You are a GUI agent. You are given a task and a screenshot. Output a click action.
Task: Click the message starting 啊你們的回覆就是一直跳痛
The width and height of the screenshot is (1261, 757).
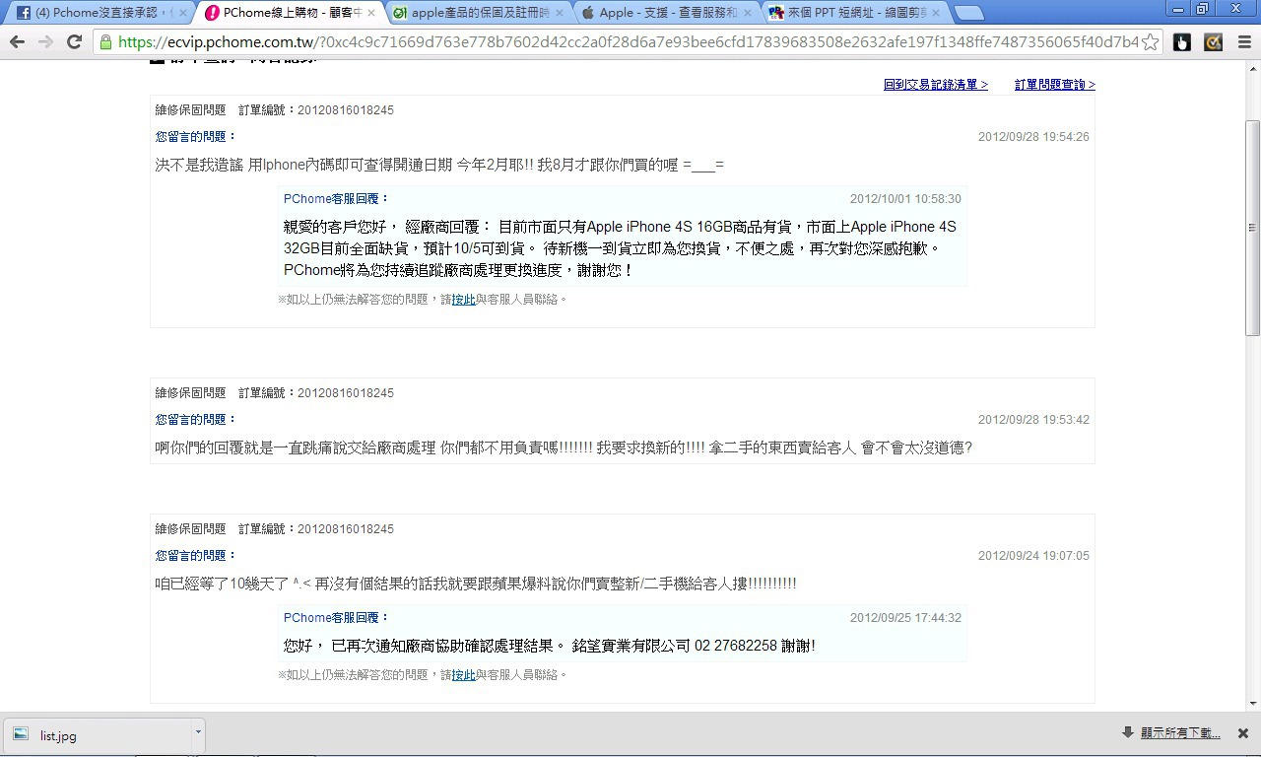tap(564, 447)
